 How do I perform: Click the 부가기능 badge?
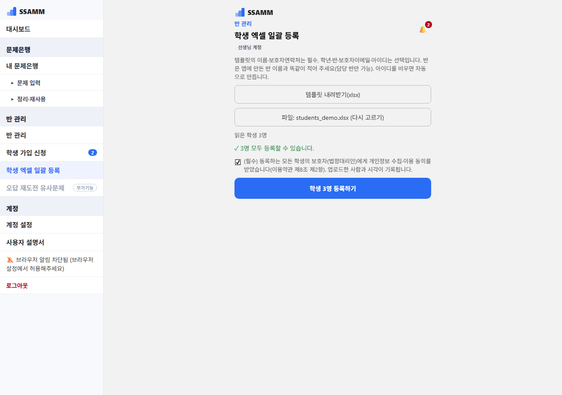(x=85, y=188)
